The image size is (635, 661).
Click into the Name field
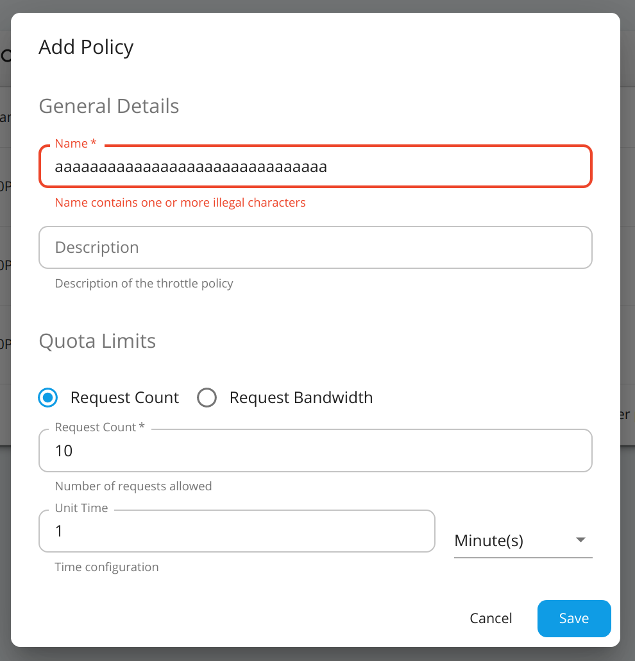[x=316, y=166]
